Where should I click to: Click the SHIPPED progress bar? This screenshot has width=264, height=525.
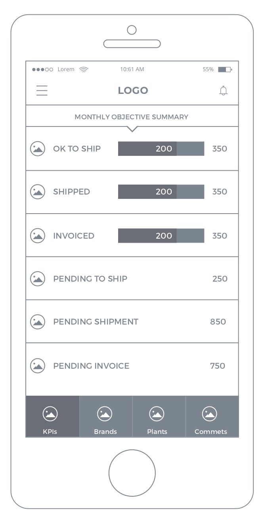click(161, 192)
